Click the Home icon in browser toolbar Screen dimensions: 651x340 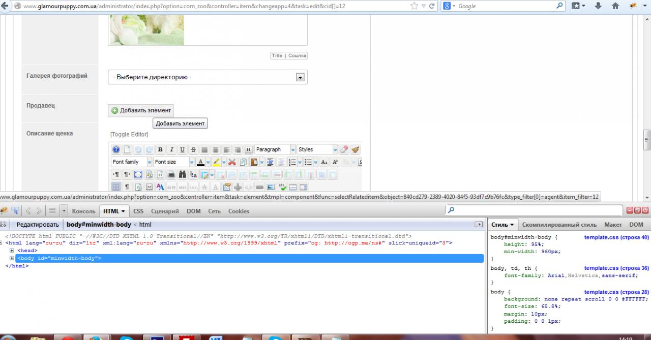click(615, 6)
